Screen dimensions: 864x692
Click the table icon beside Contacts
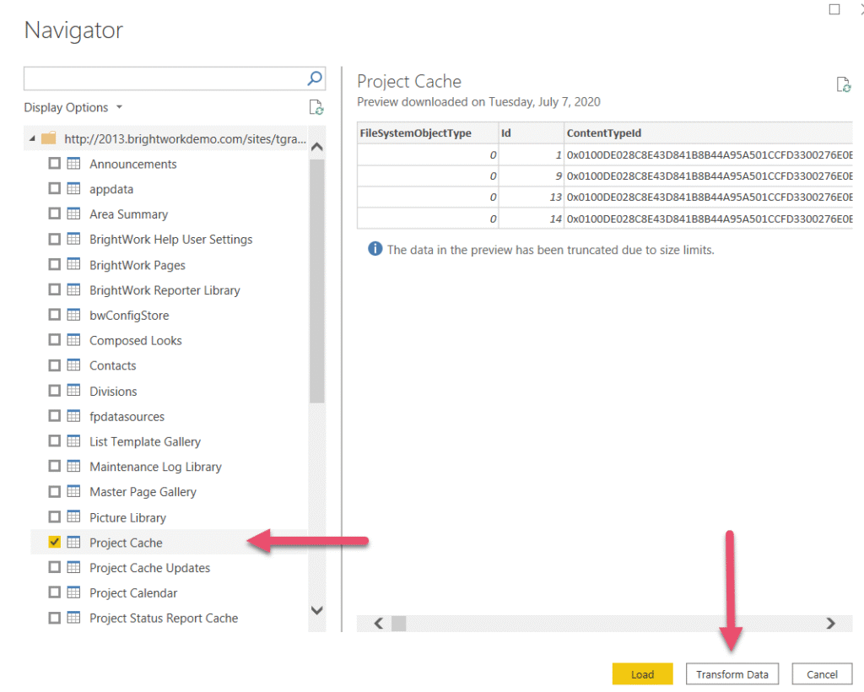pos(73,365)
